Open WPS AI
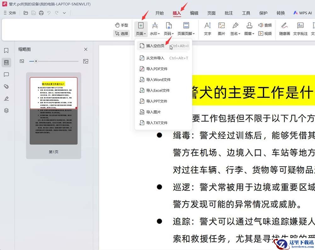Viewport: 315px width, 250px height. coord(302,13)
